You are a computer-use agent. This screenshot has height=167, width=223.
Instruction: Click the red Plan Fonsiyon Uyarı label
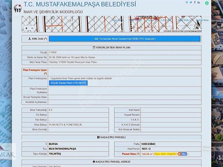(x=35, y=72)
